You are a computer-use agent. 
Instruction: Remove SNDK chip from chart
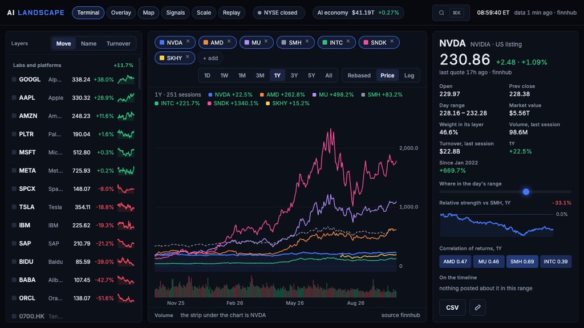pyautogui.click(x=392, y=42)
